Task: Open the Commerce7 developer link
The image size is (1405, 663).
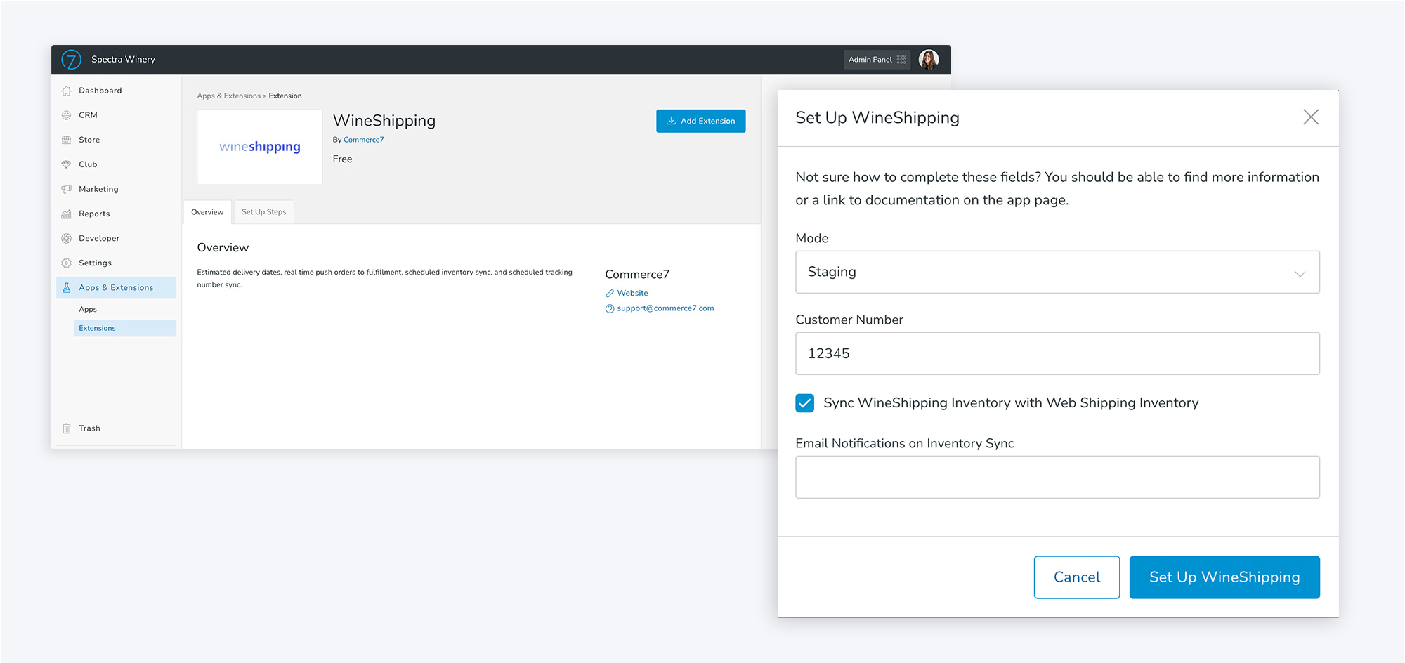Action: (x=364, y=140)
